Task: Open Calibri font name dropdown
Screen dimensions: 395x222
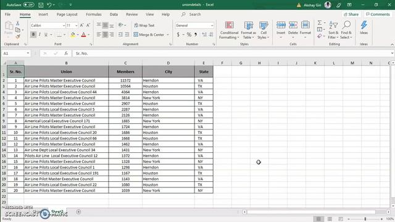Action: tap(64, 26)
